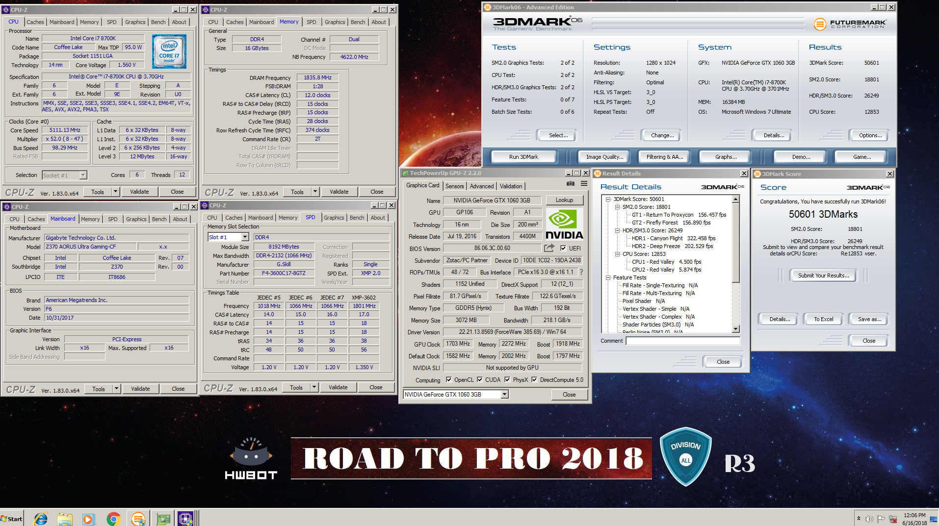Click the Result Details title bar icon
939x526 pixels.
point(598,174)
